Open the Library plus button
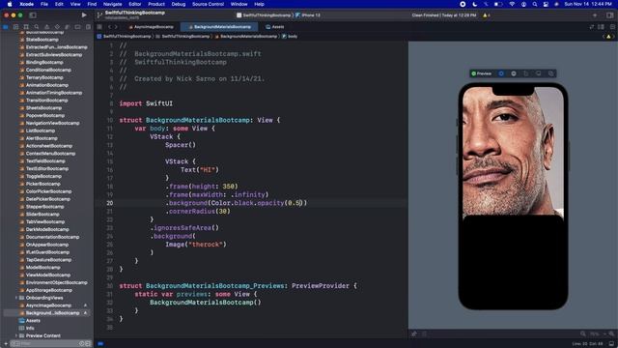 (595, 15)
